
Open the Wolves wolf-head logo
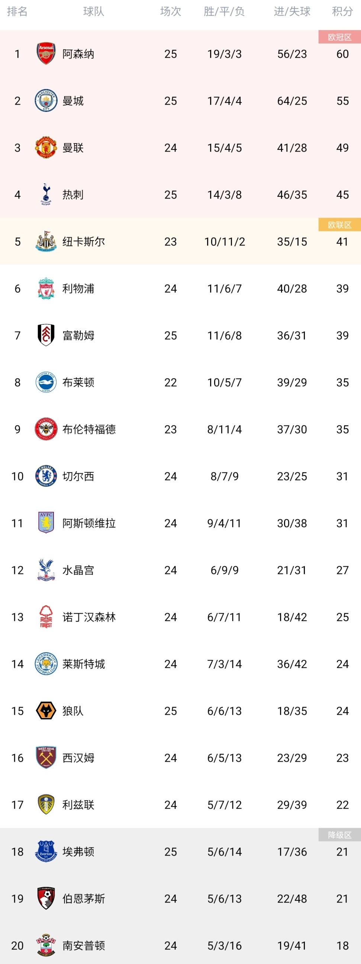click(46, 711)
